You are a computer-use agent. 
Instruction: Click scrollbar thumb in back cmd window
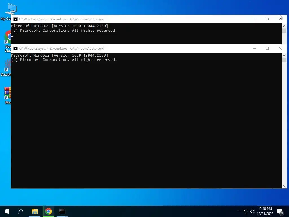click(284, 31)
